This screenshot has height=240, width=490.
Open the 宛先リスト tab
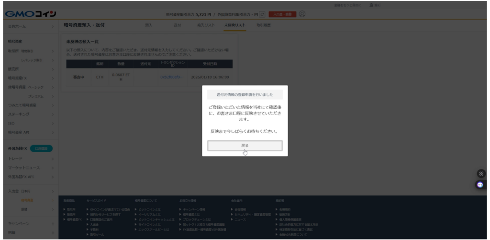206,25
